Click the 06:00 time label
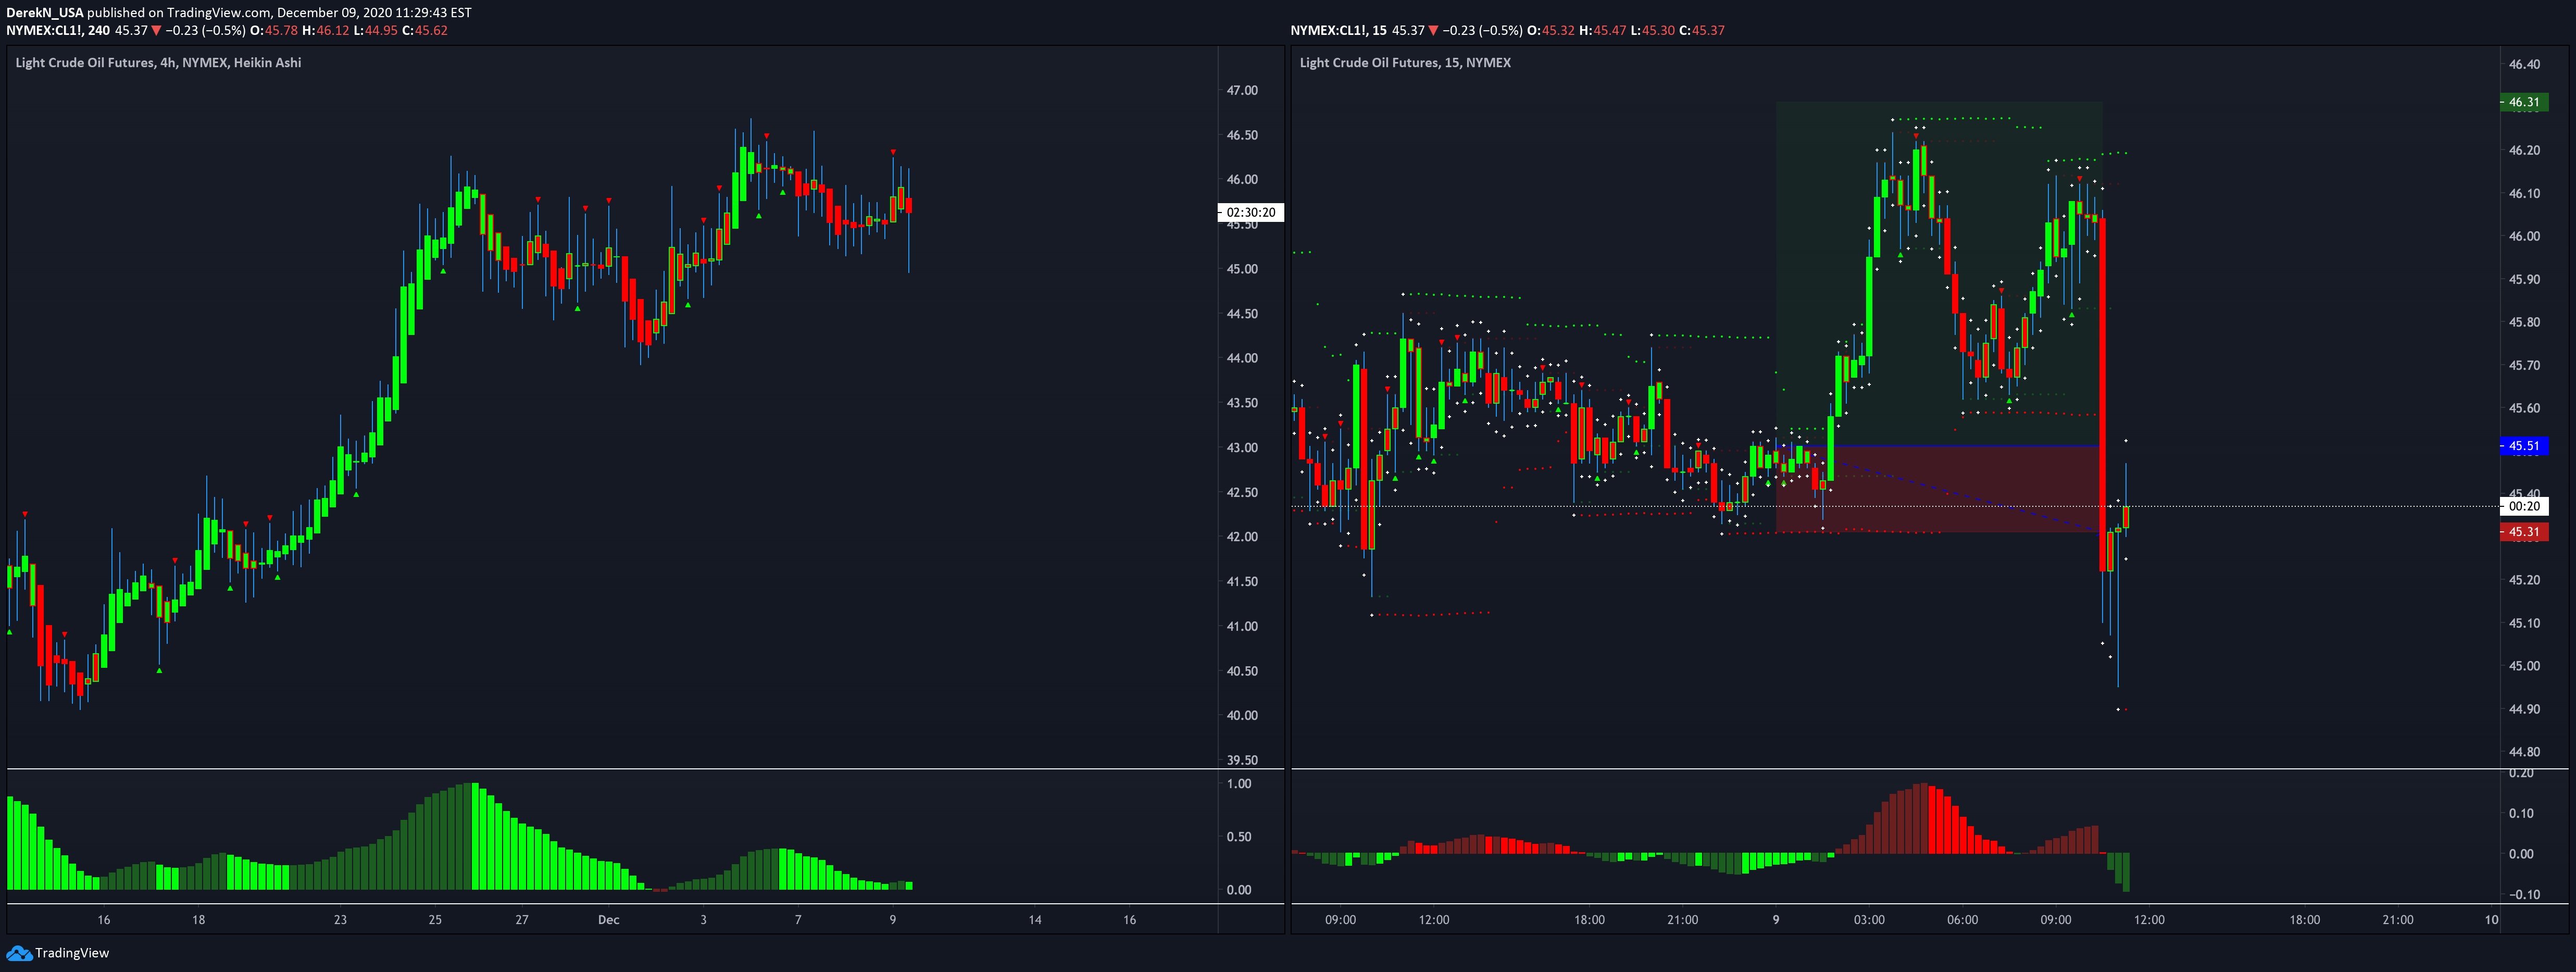The height and width of the screenshot is (972, 2576). 1962,920
